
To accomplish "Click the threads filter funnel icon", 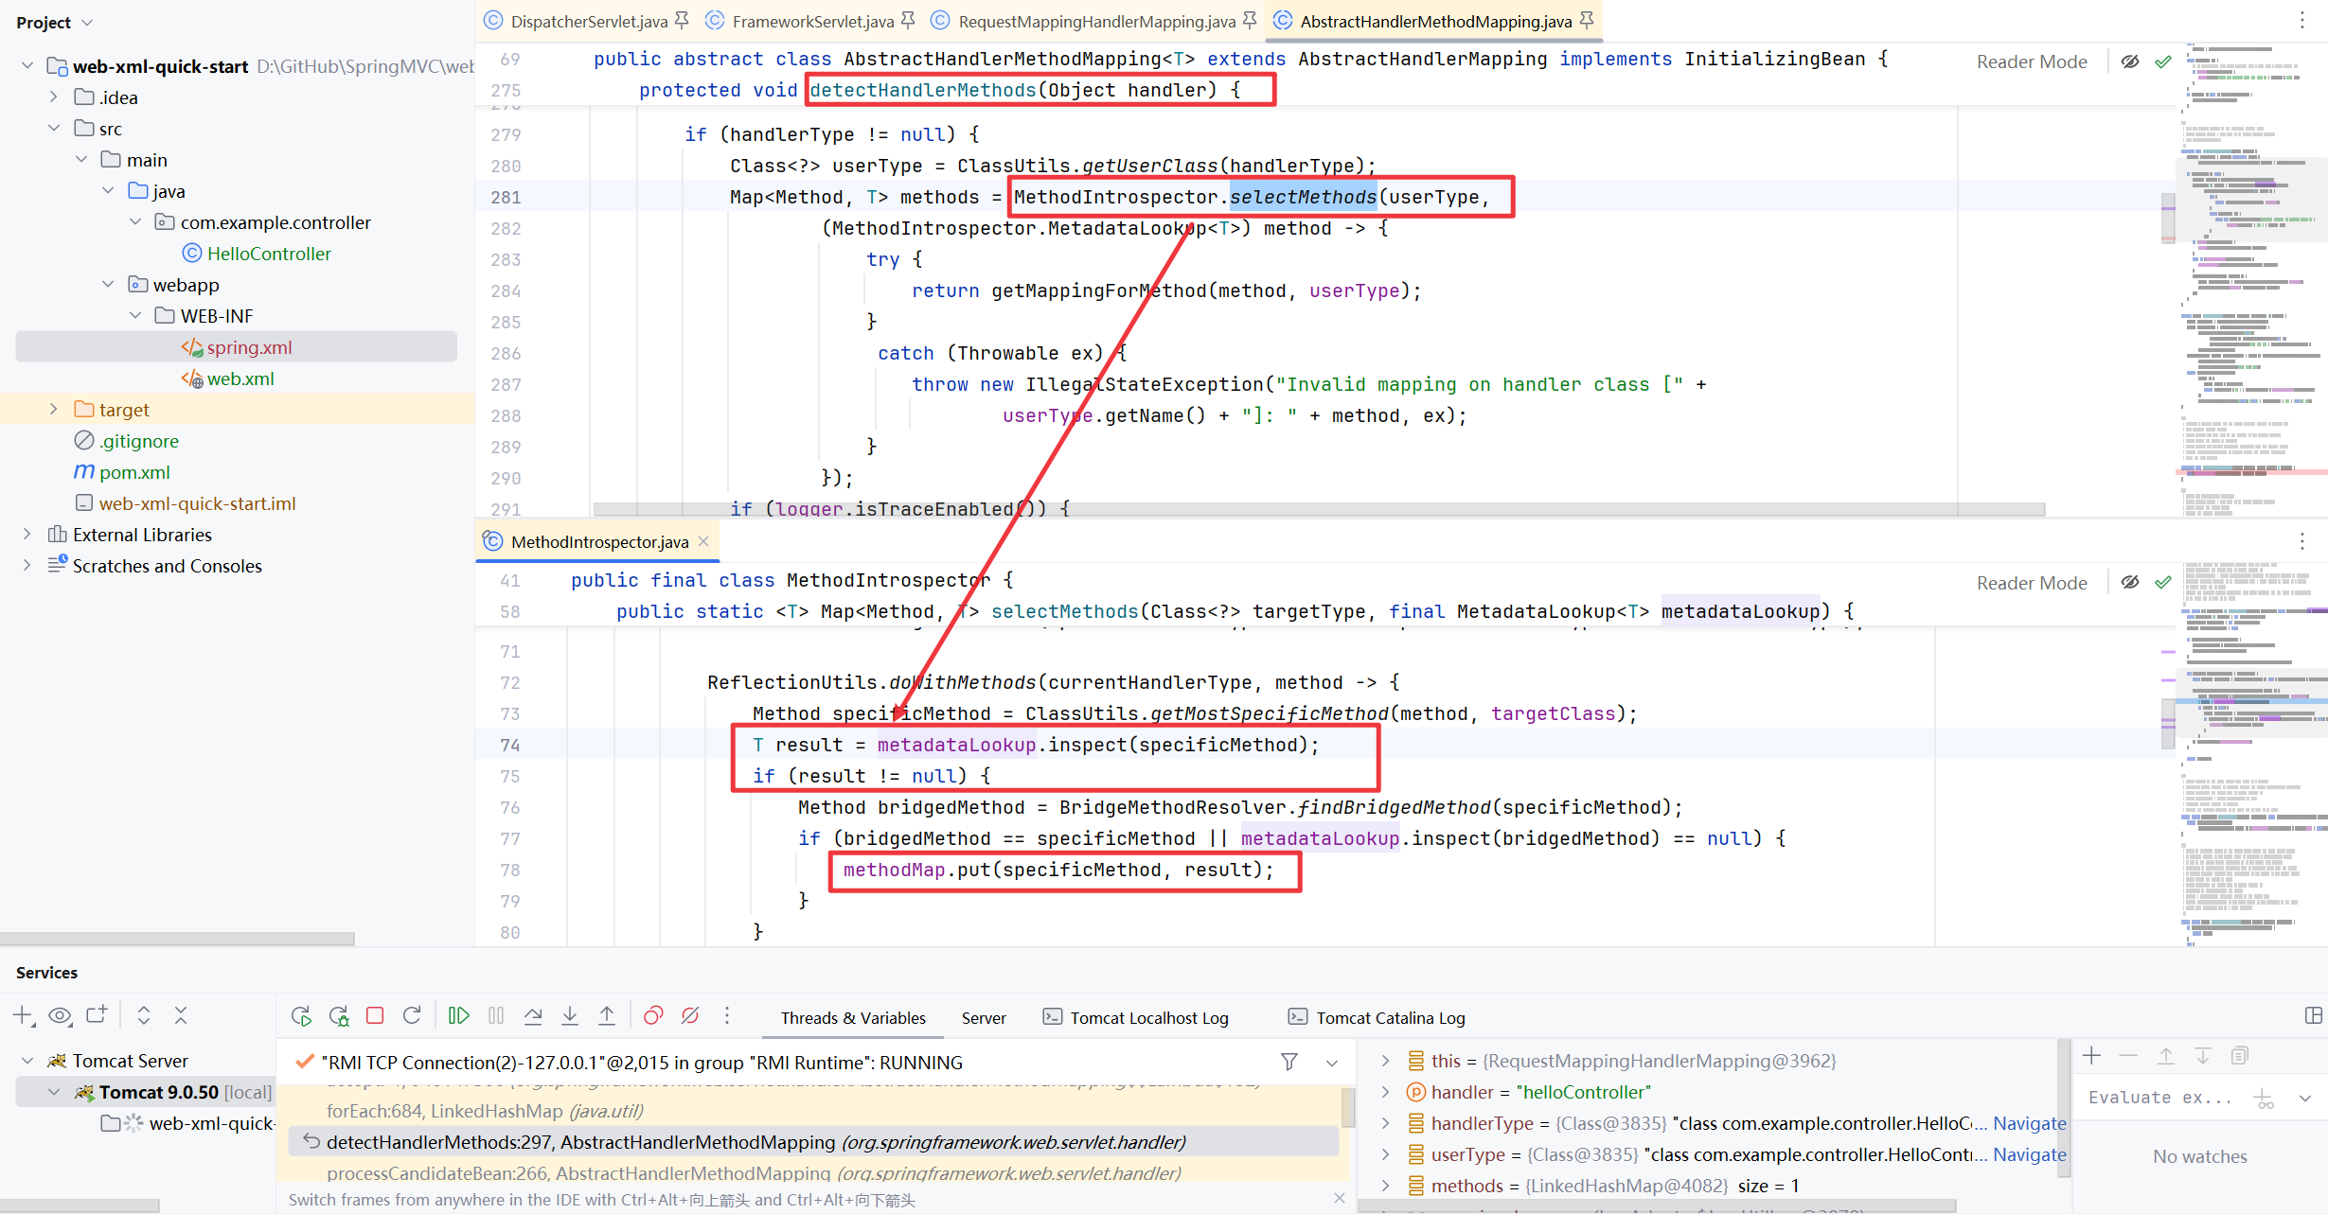I will [1288, 1062].
